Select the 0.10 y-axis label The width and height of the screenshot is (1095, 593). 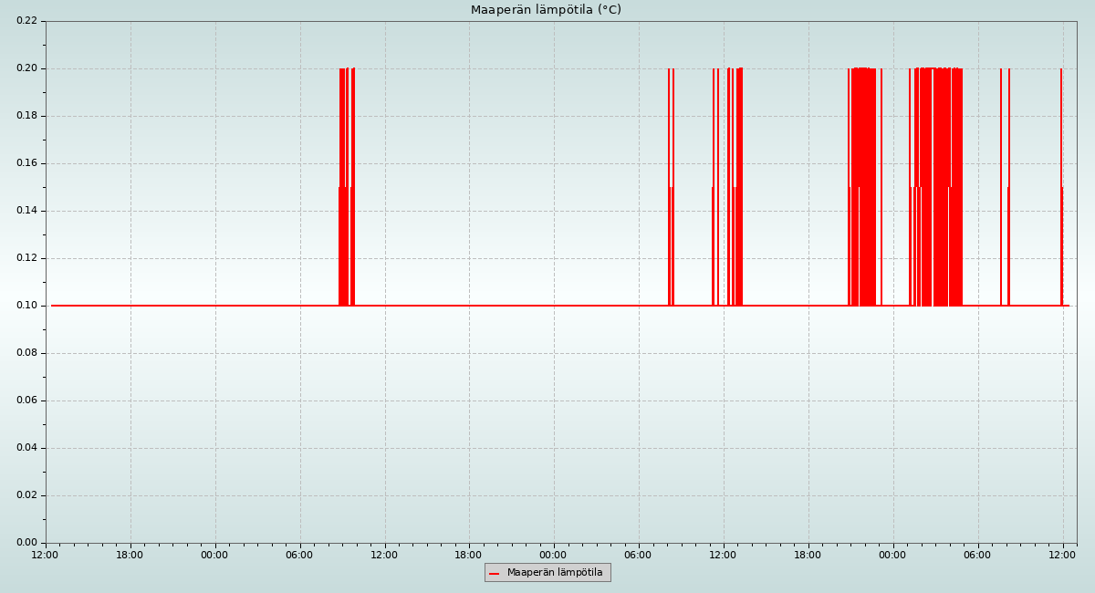[x=26, y=306]
